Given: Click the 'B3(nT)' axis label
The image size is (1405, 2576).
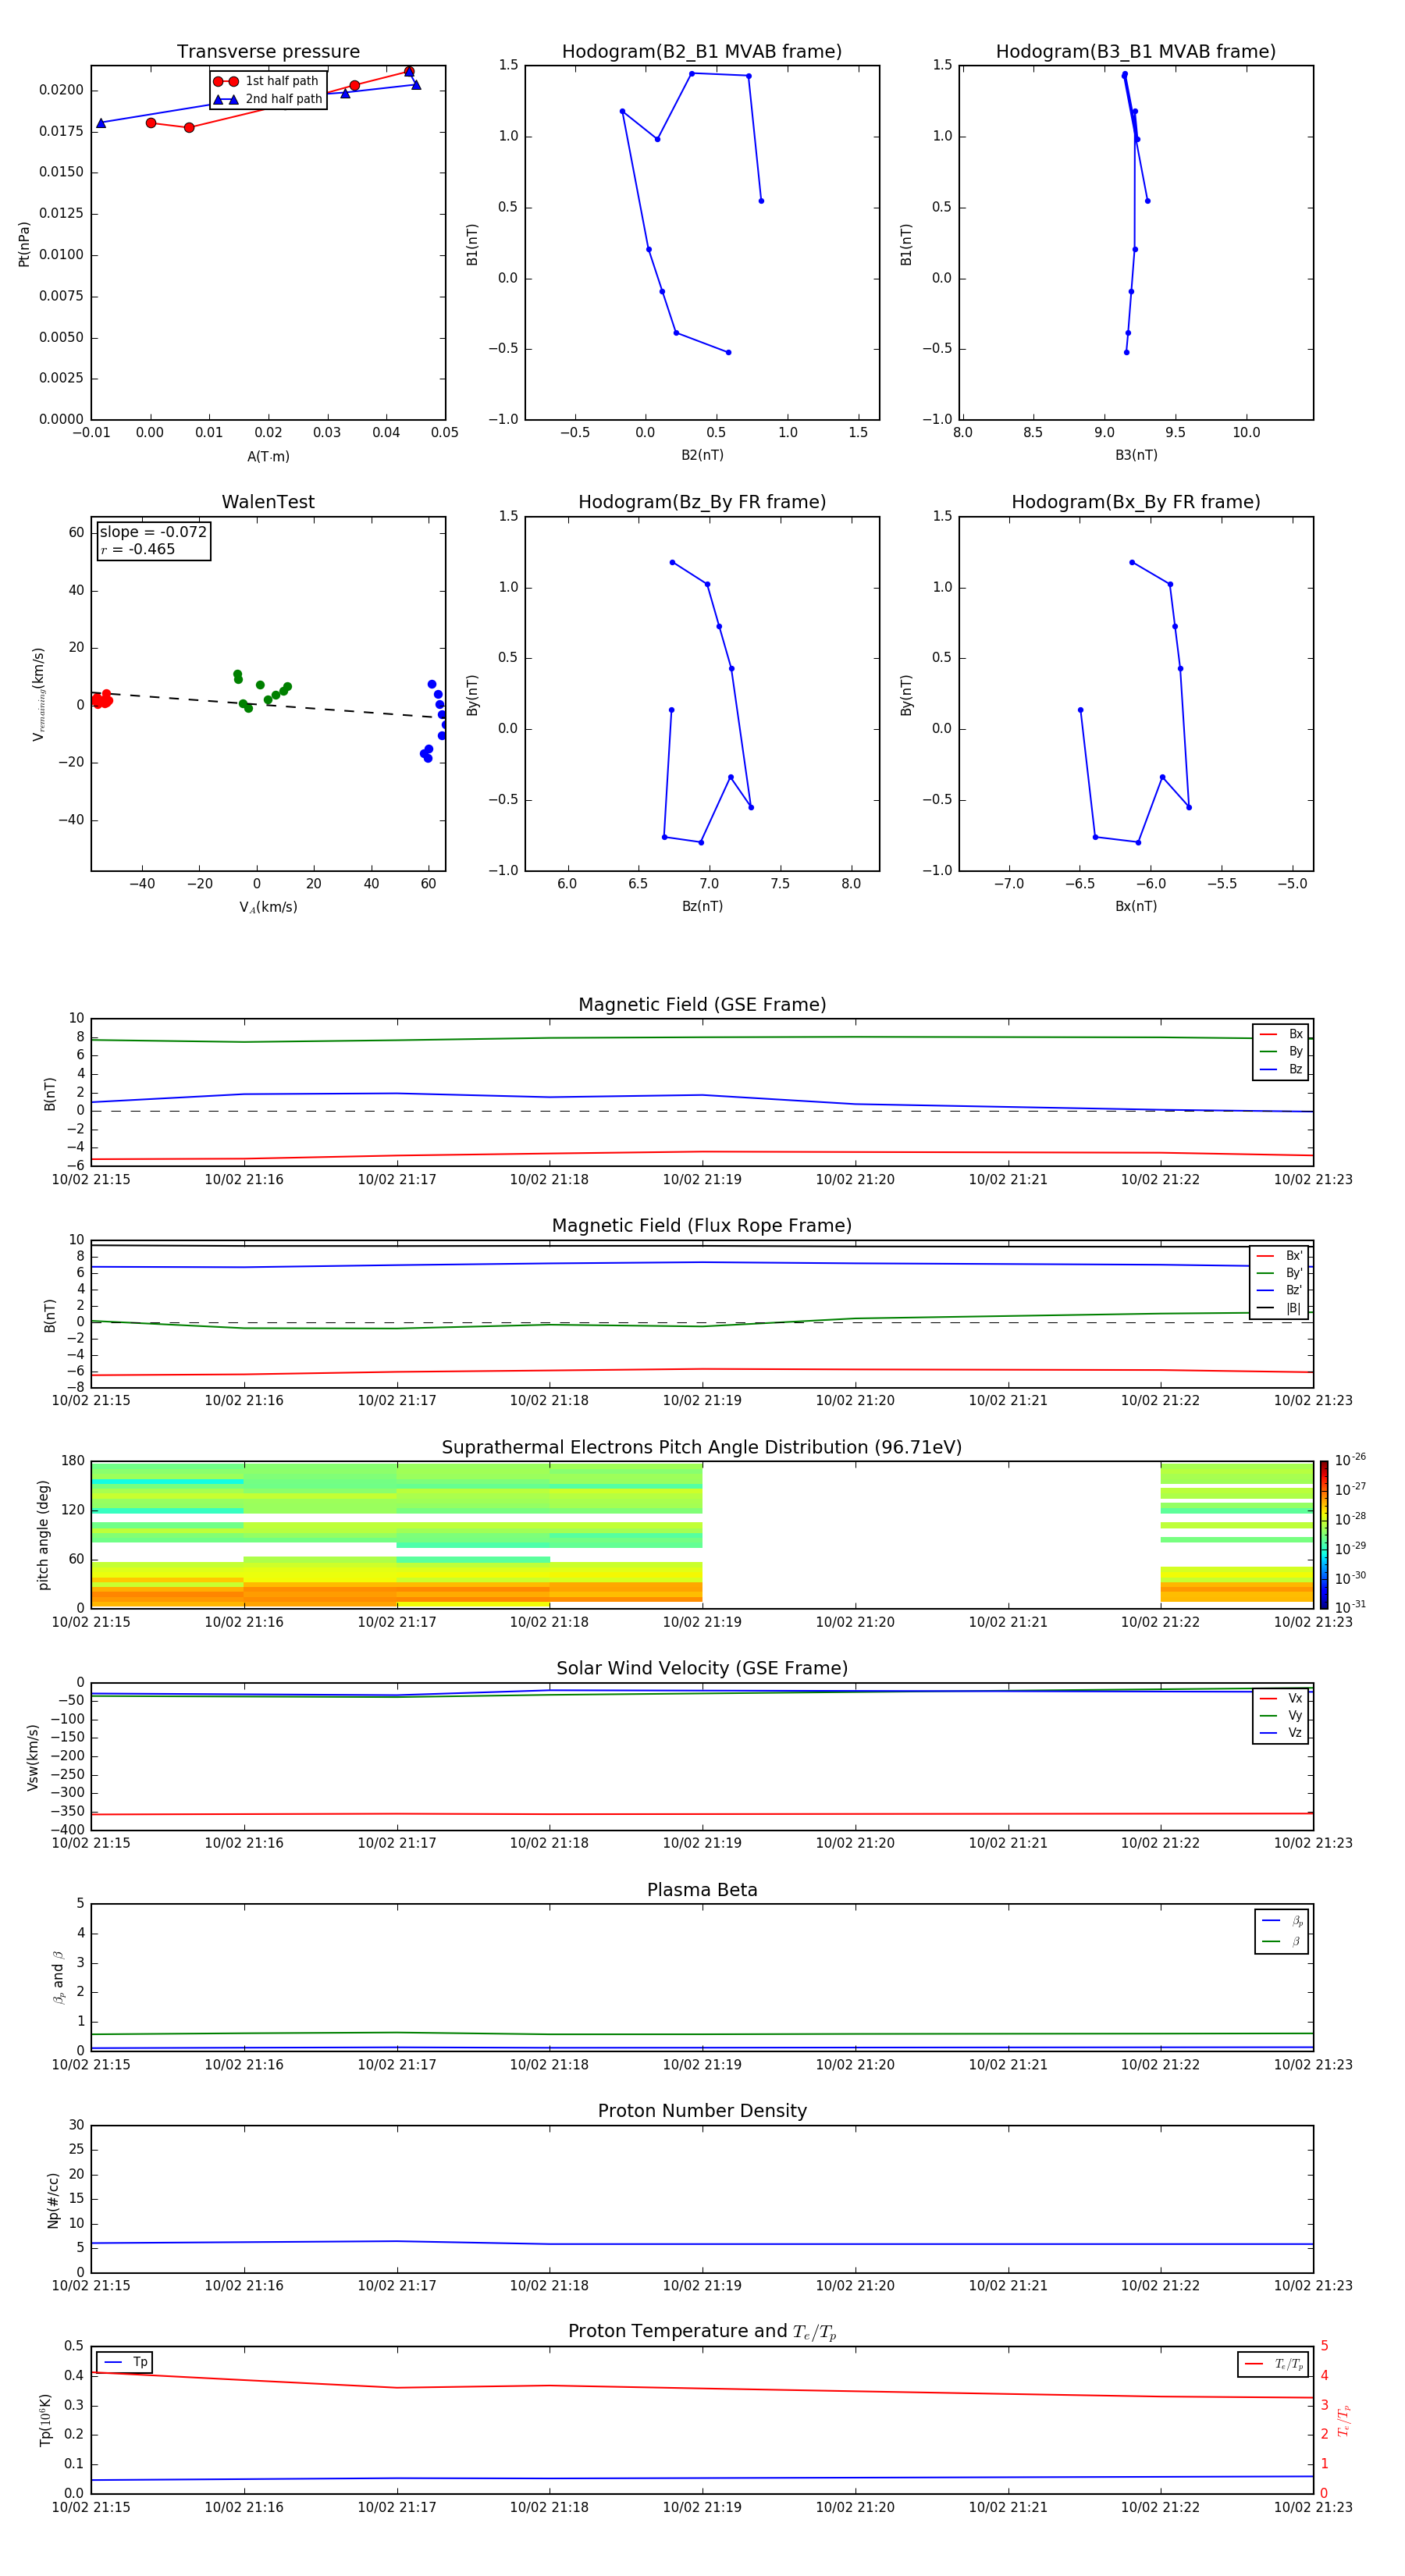Looking at the screenshot, I should (1136, 455).
